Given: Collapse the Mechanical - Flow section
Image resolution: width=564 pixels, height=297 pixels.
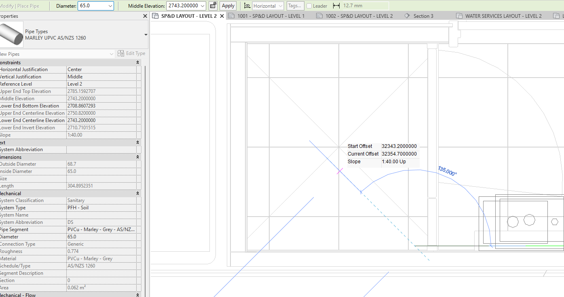Looking at the screenshot, I should 137,295.
